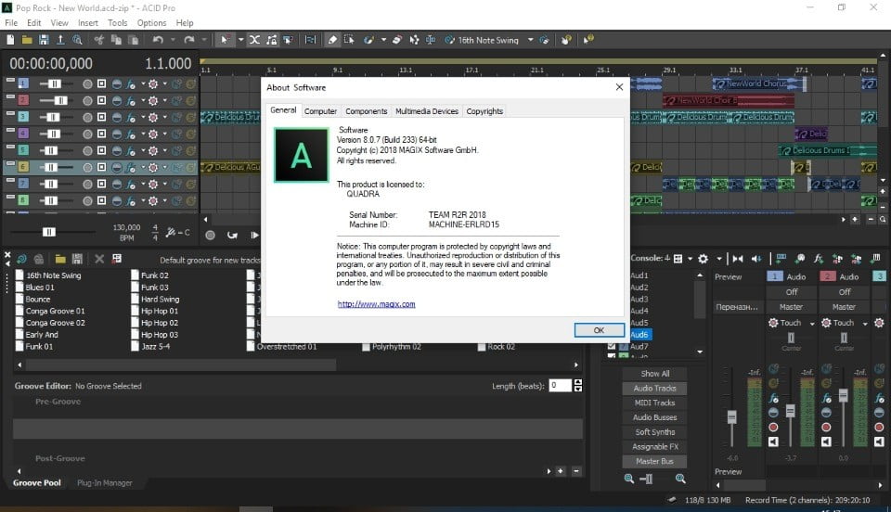Click OK in the About Software dialog
This screenshot has width=891, height=512.
(599, 330)
